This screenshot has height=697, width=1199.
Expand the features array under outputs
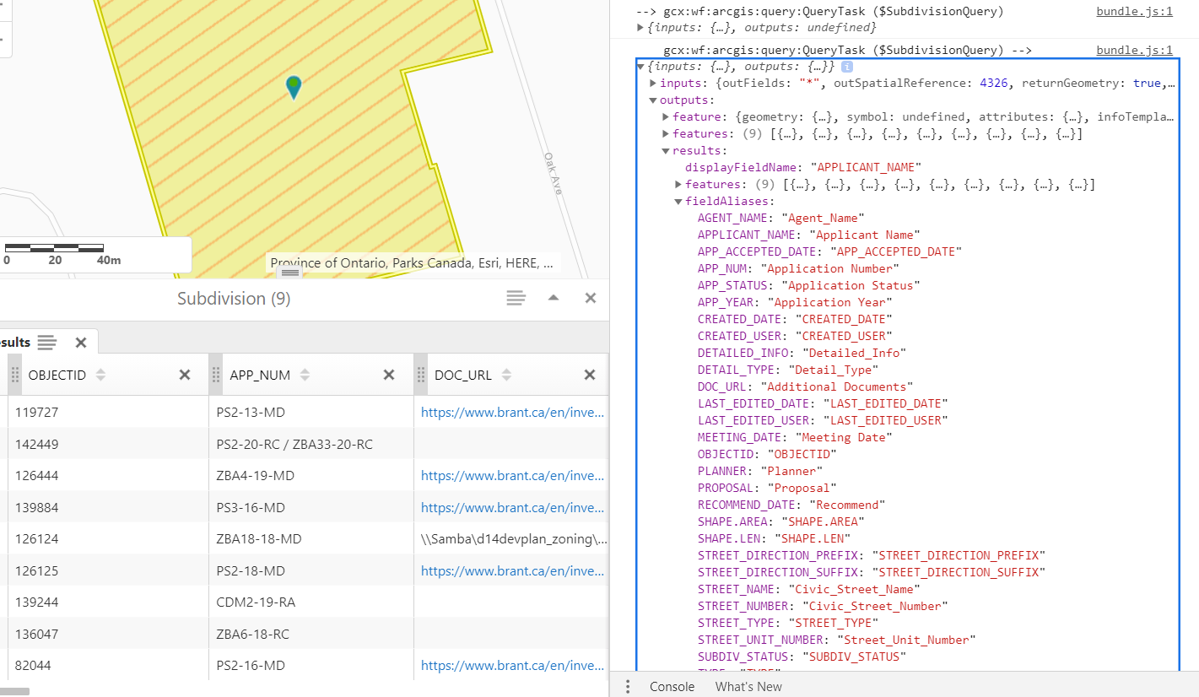[x=667, y=133]
